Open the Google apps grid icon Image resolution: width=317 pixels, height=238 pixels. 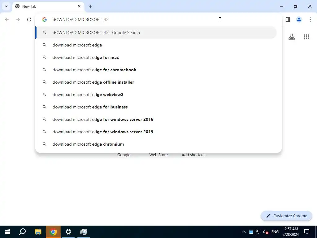[x=306, y=37]
